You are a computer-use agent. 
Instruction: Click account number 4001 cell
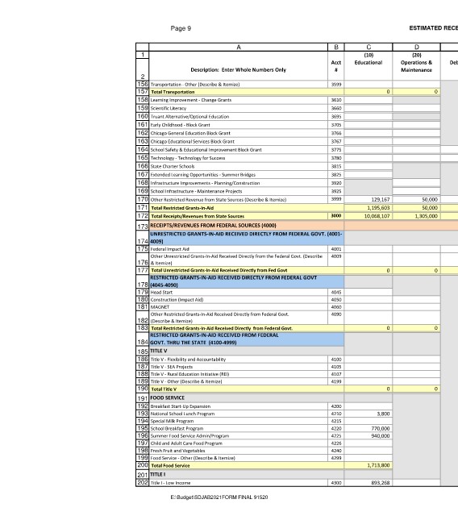[336, 249]
